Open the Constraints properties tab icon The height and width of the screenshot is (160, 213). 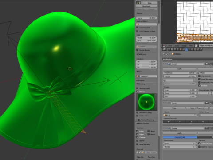184,49
